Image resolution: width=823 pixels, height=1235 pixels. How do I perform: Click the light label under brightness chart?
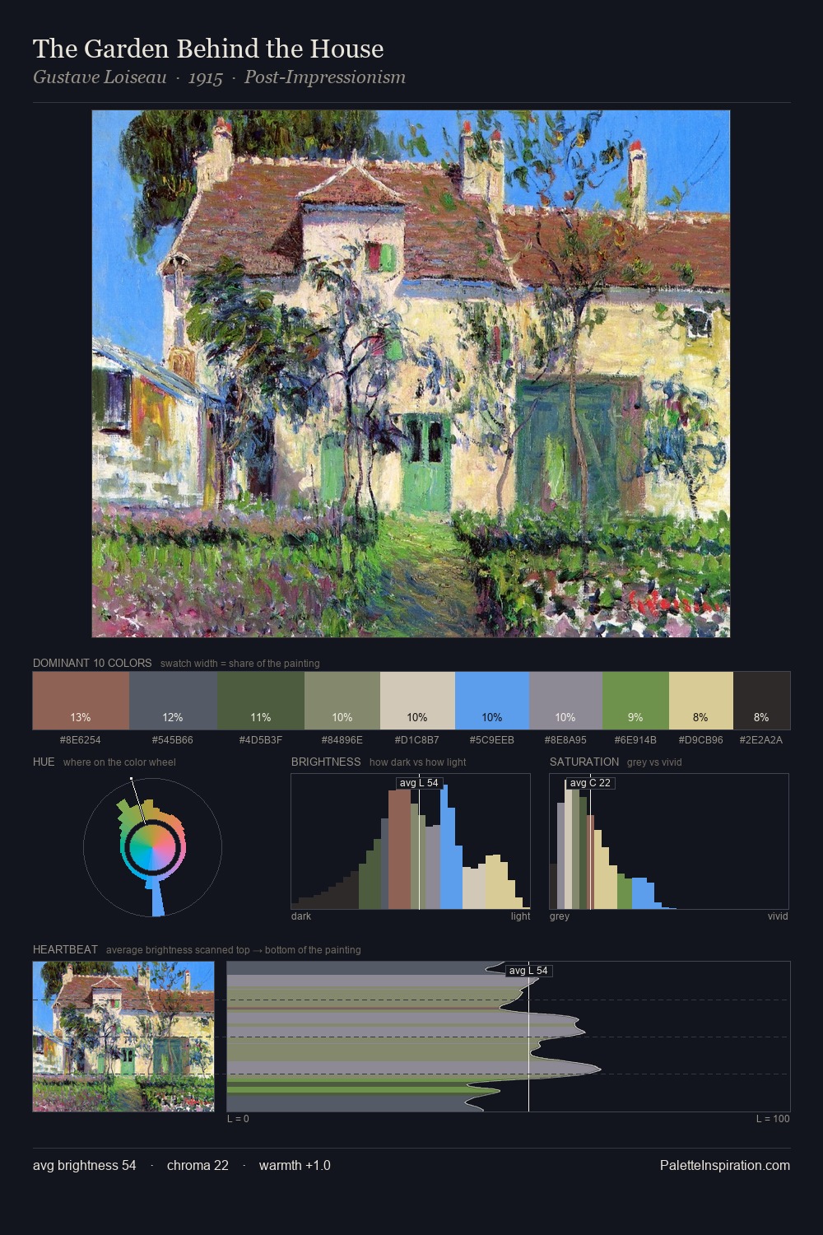pyautogui.click(x=520, y=916)
